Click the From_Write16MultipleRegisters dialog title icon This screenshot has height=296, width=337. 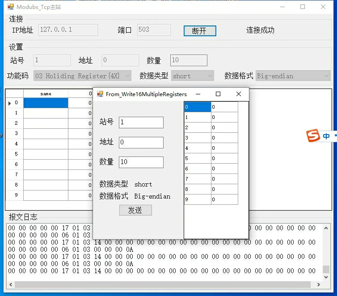click(x=100, y=94)
